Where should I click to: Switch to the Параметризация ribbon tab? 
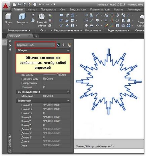click(100, 9)
